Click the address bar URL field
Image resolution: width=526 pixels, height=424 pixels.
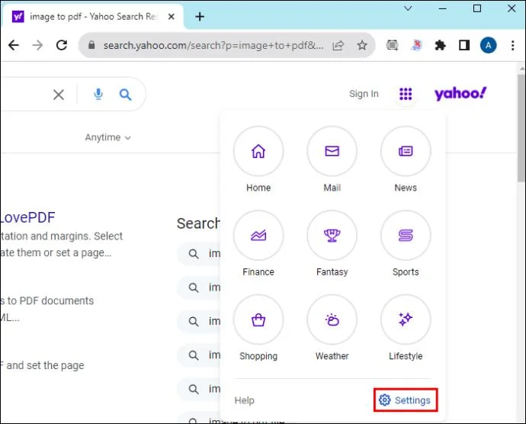point(213,45)
